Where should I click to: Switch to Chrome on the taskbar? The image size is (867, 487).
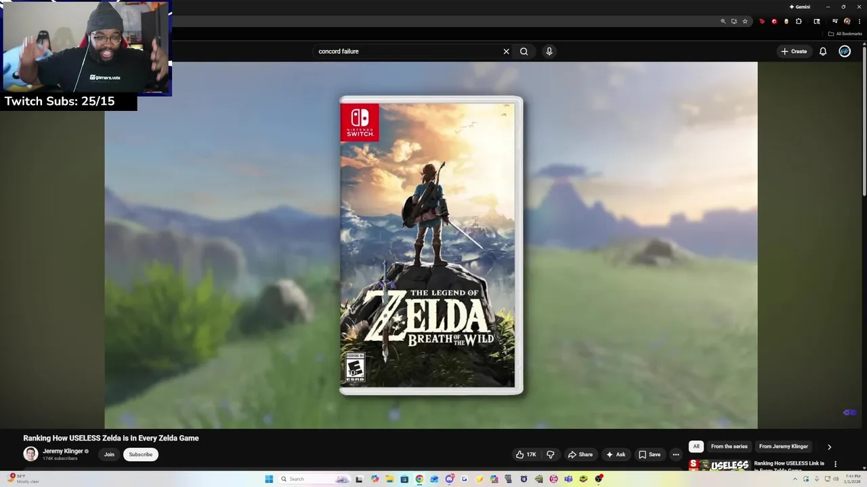pos(419,479)
